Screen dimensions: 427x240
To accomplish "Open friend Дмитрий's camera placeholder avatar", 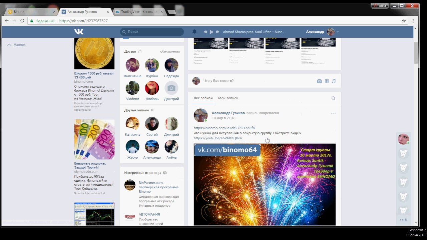I will [171, 88].
